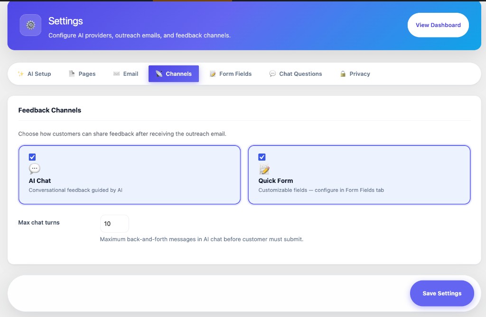486x317 pixels.
Task: Uncheck the AI Chat channel checkbox
Action: 32,157
